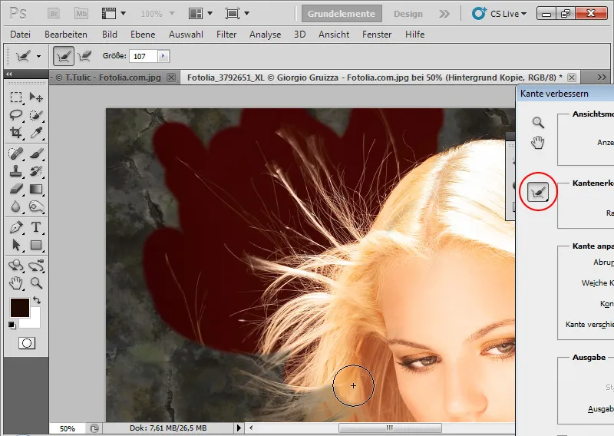Click the background color swatch
This screenshot has height=436, width=614.
(x=34, y=320)
